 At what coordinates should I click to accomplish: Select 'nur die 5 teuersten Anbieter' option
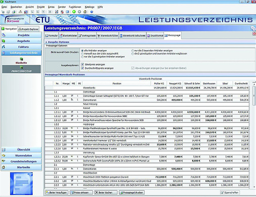click(x=133, y=51)
